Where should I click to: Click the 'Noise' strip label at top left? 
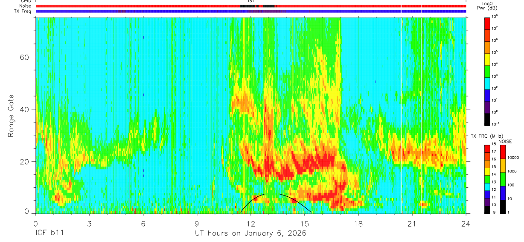pyautogui.click(x=25, y=6)
